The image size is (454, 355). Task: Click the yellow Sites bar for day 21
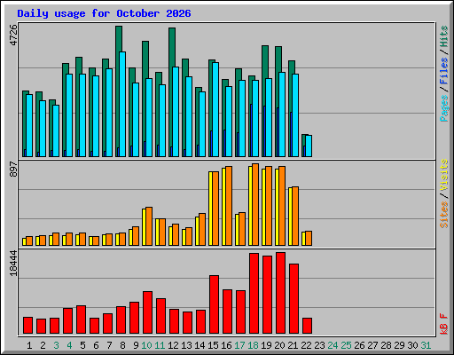click(x=290, y=217)
